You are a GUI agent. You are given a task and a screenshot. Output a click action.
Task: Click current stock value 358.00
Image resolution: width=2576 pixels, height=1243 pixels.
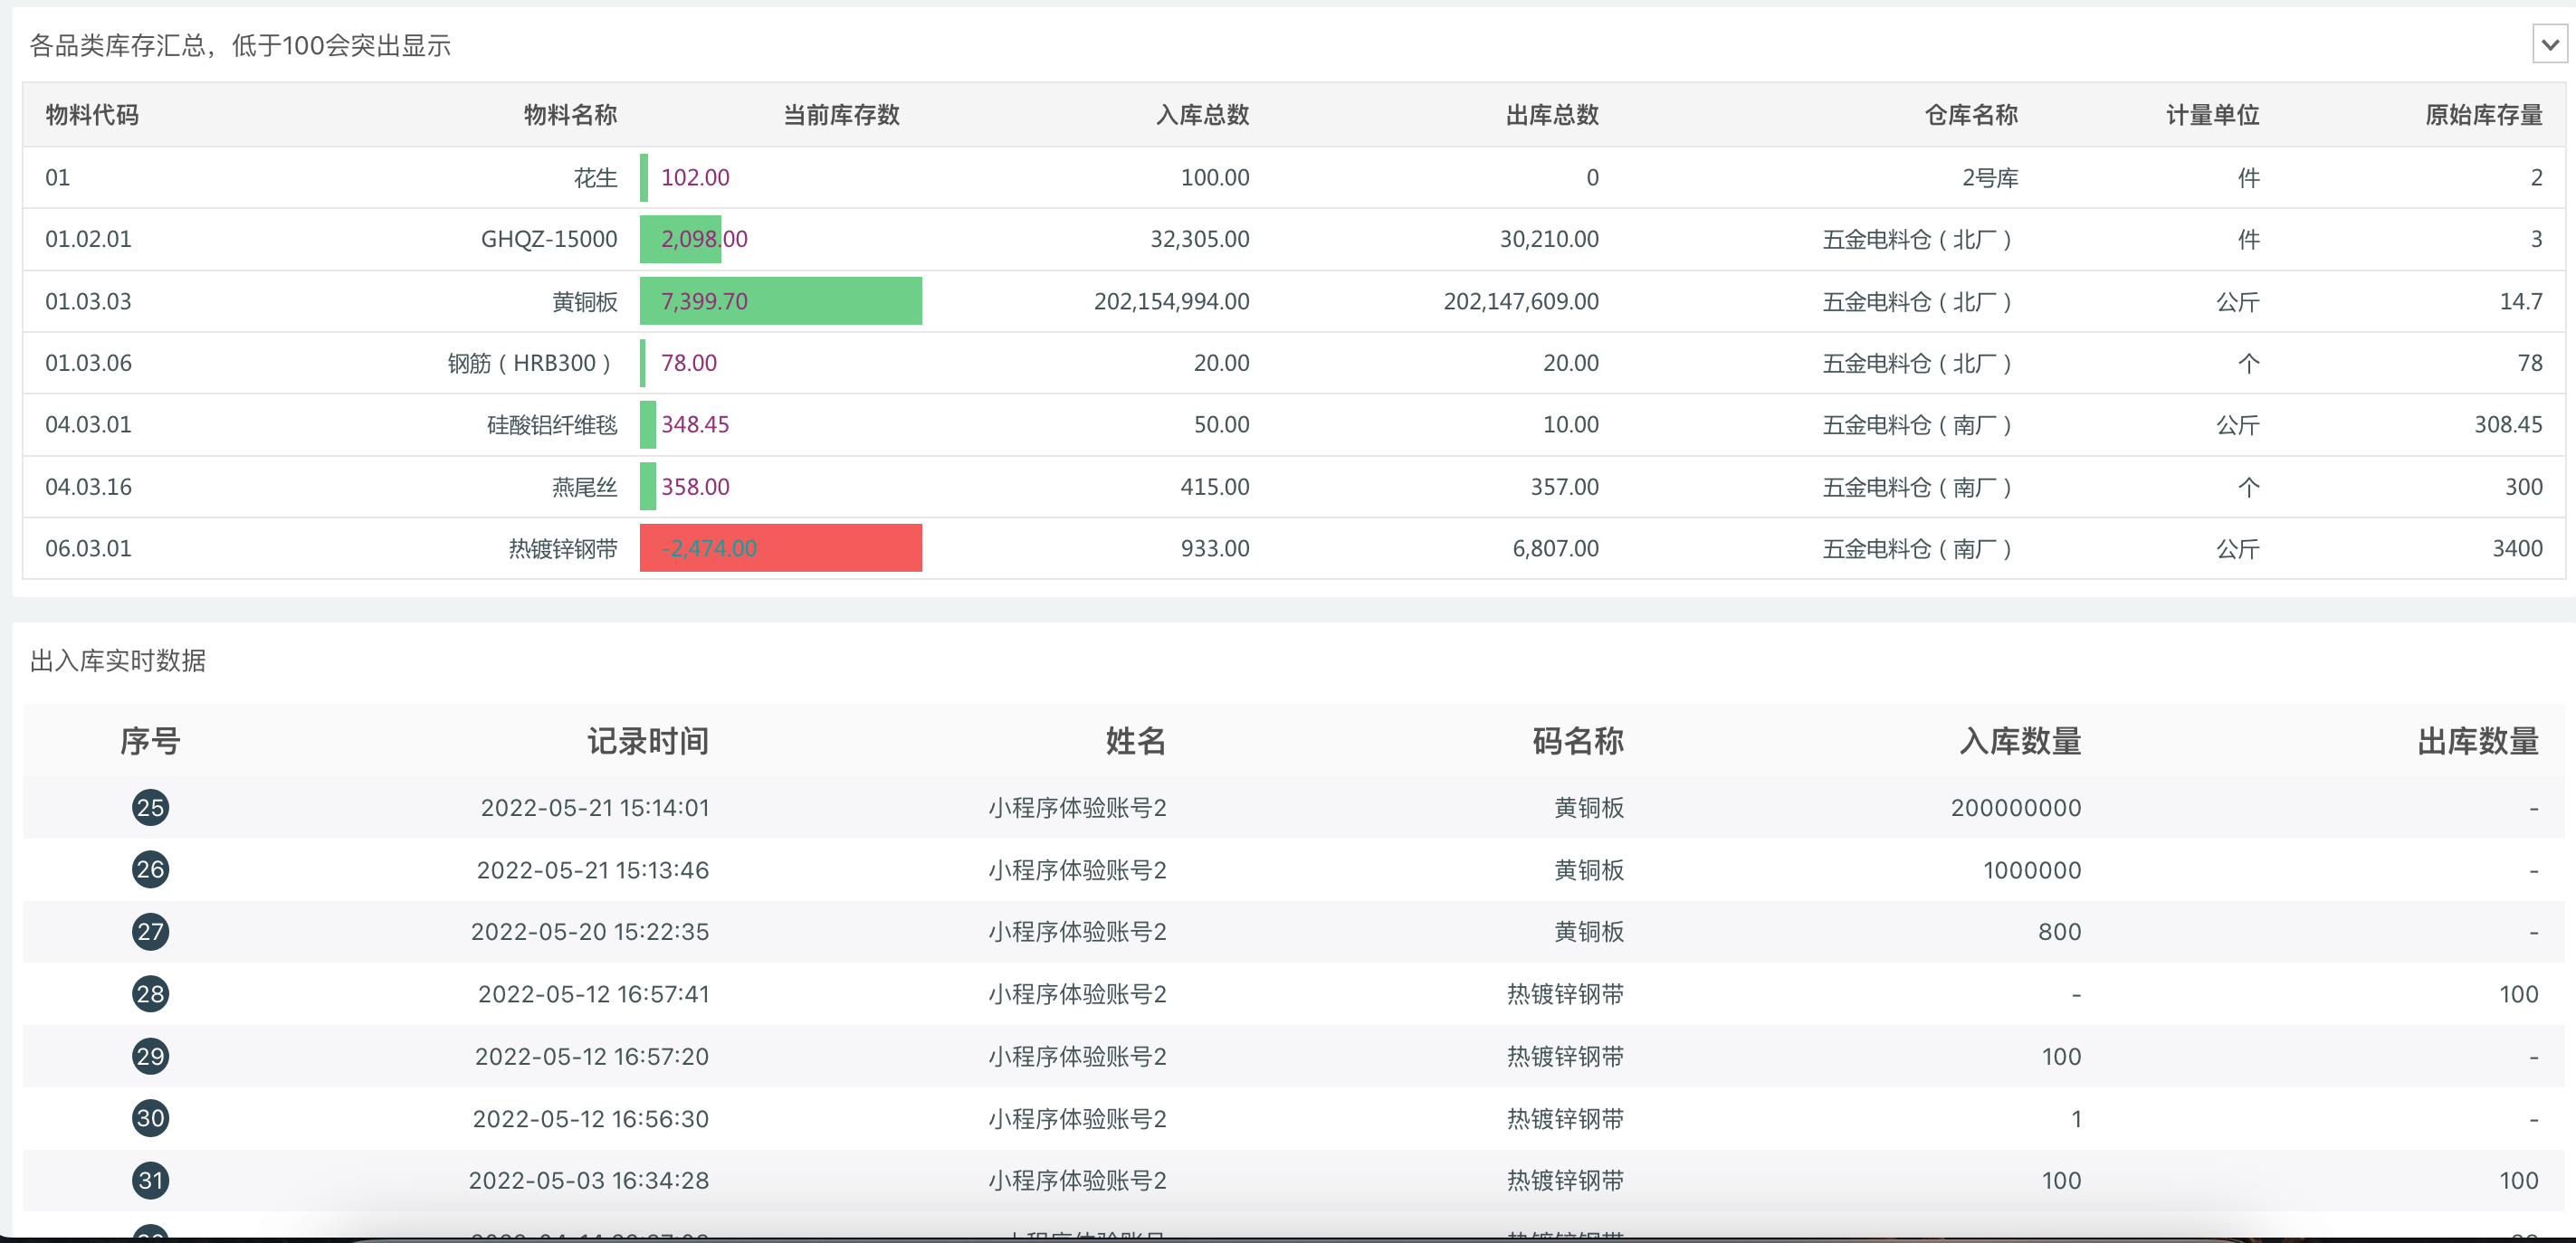point(695,487)
